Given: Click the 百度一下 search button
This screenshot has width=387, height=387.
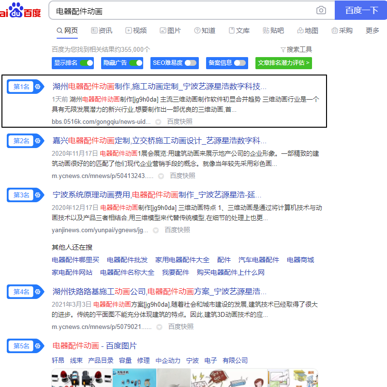Looking at the screenshot, I should (x=361, y=10).
